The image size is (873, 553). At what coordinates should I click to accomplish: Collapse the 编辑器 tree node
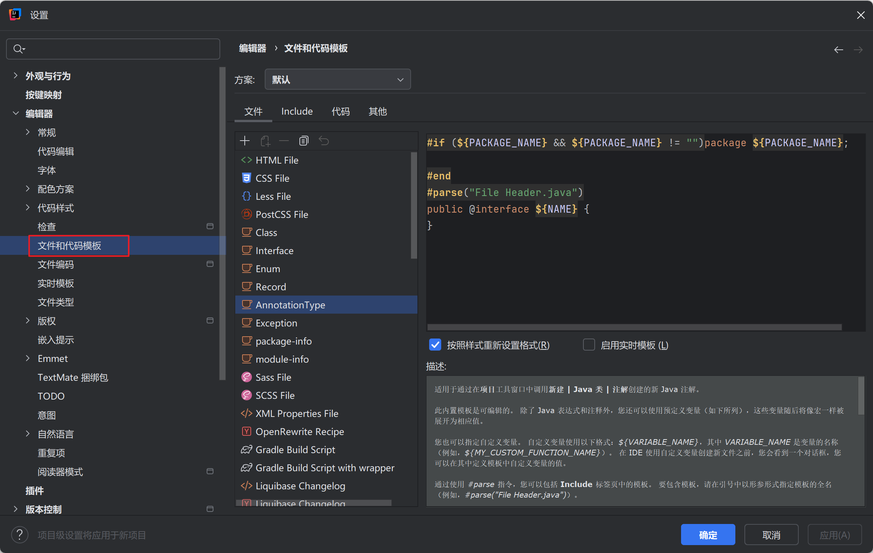(x=15, y=113)
